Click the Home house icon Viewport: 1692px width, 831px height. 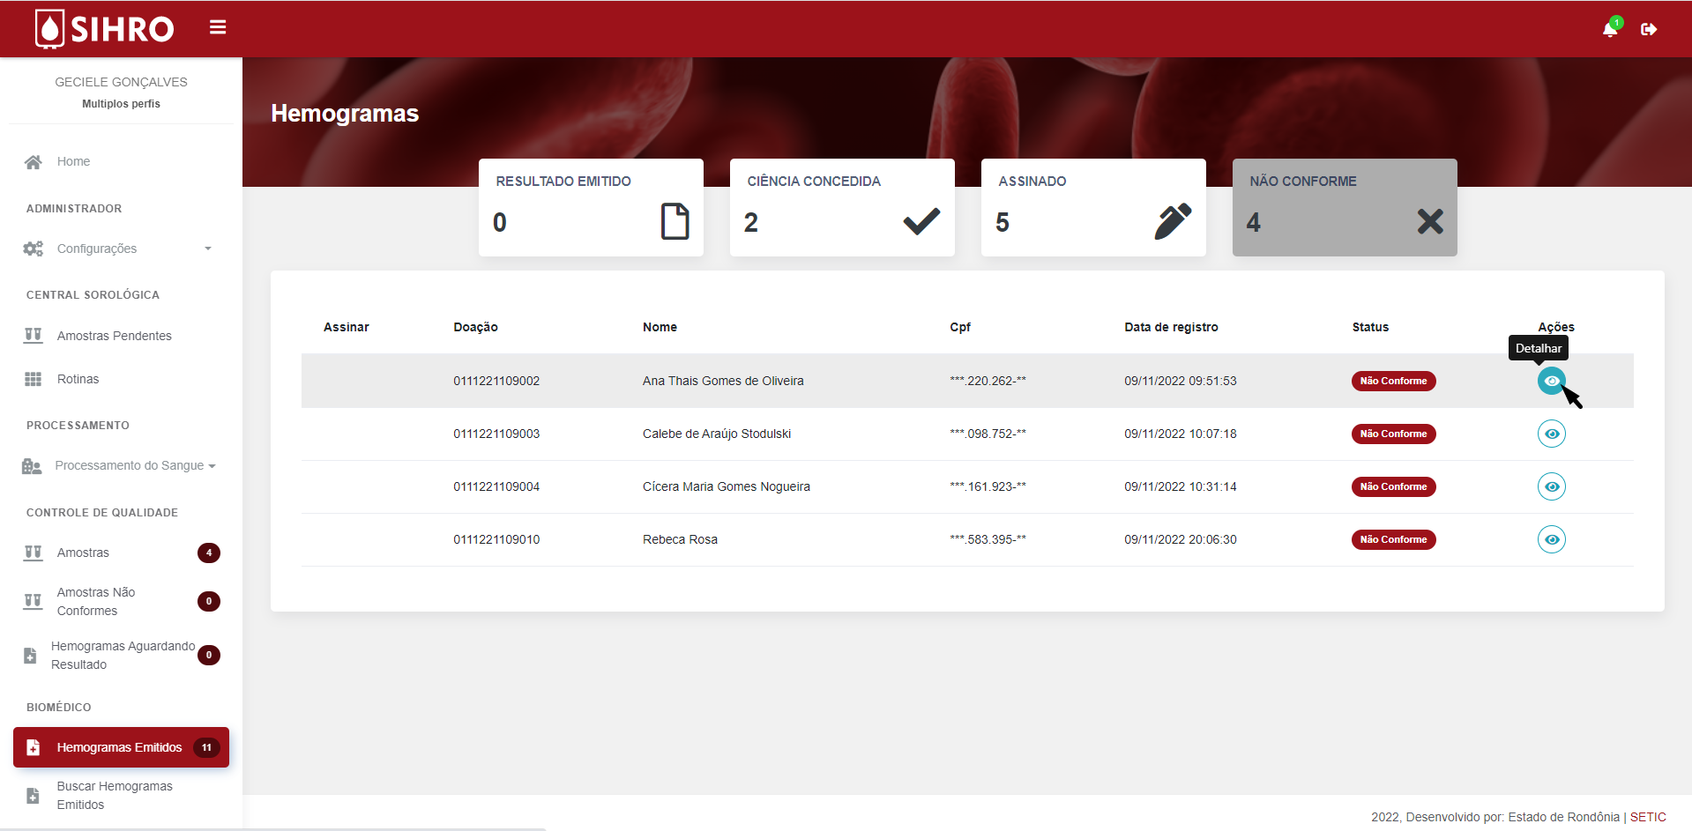(x=34, y=161)
